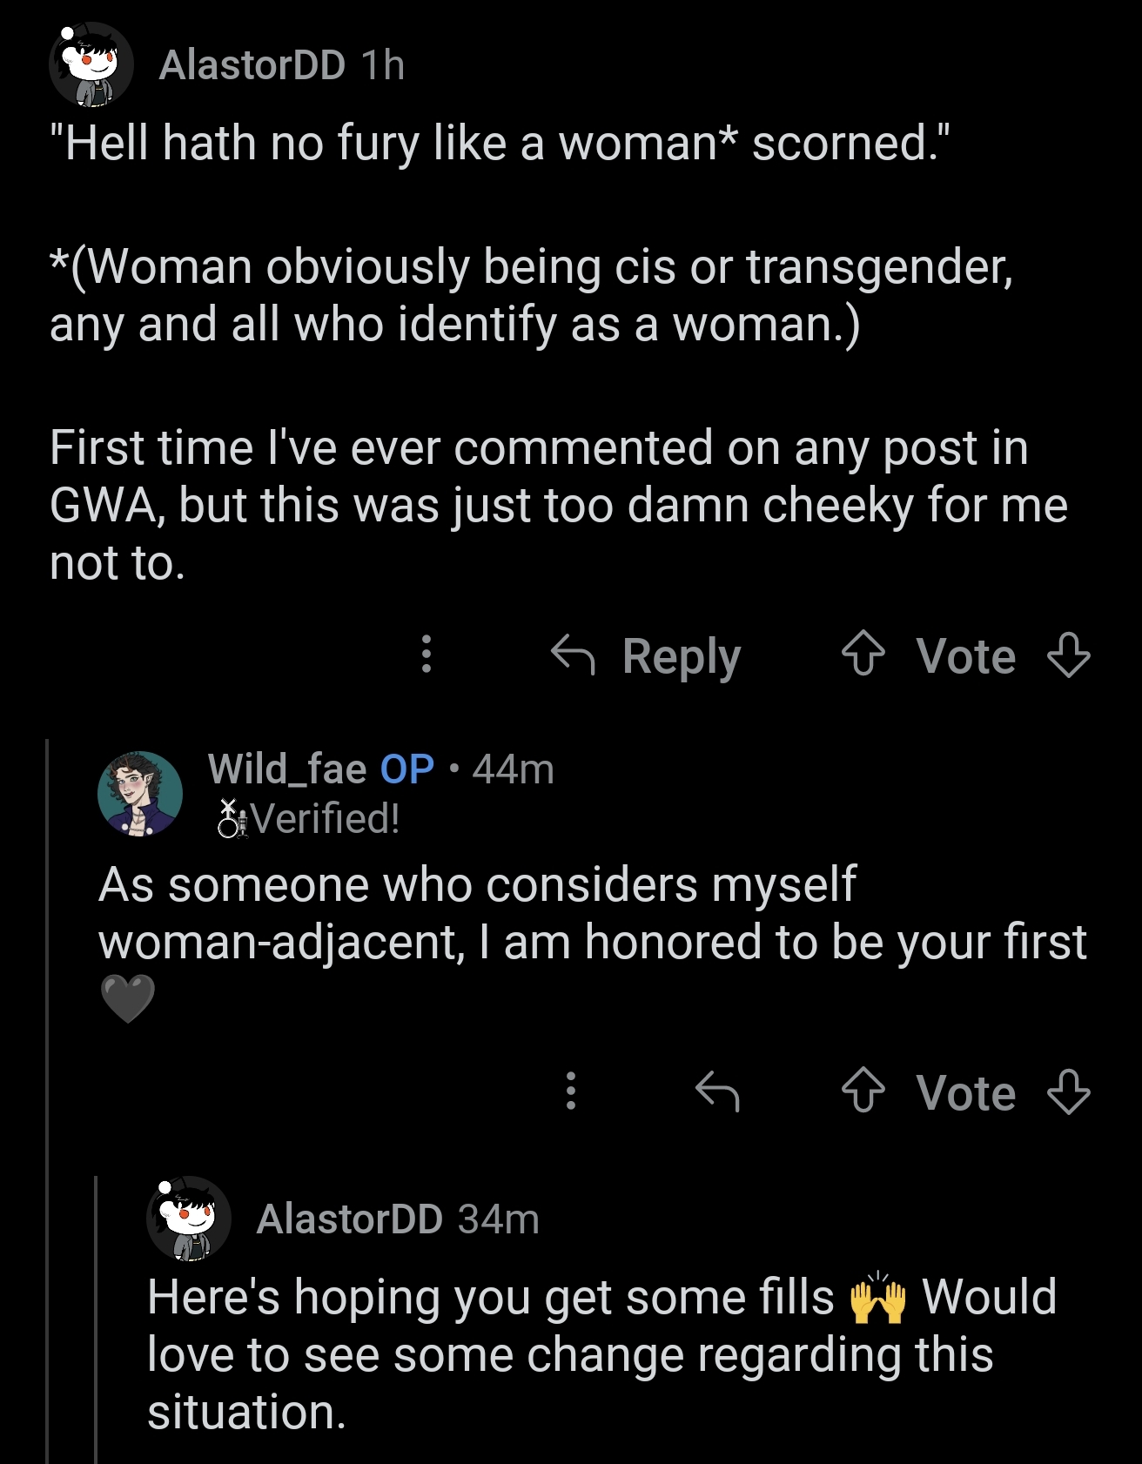Viewport: 1142px width, 1464px height.
Task: Click the Vote label on top comment
Action: 965,655
